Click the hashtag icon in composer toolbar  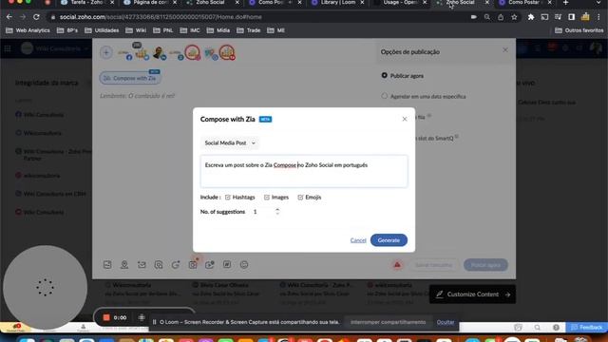tap(227, 264)
